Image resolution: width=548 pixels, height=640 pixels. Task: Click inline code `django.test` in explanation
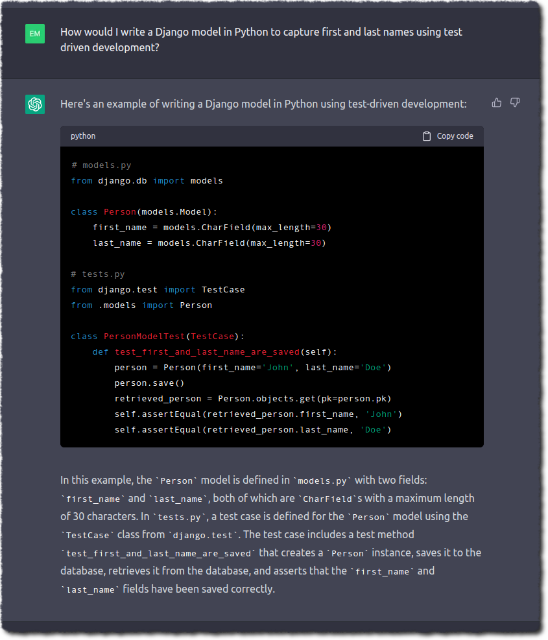[x=202, y=535]
